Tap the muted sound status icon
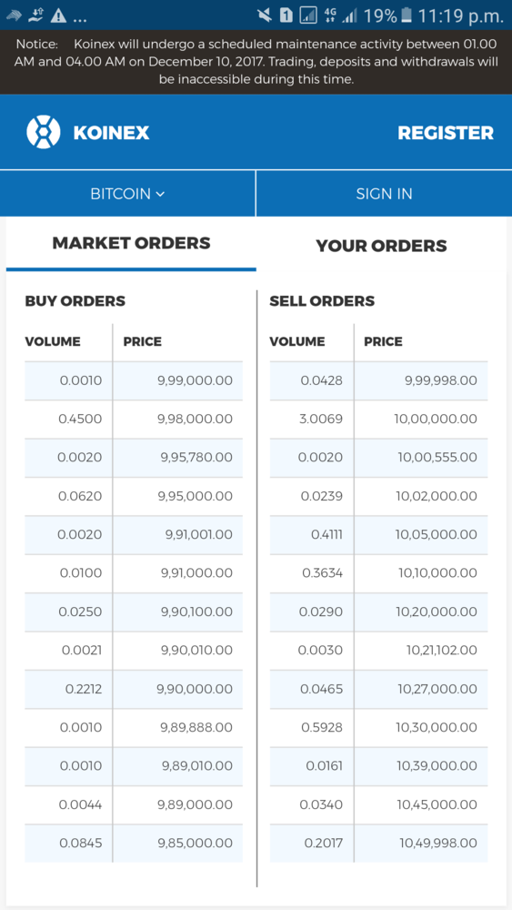The width and height of the screenshot is (512, 910). pyautogui.click(x=265, y=15)
